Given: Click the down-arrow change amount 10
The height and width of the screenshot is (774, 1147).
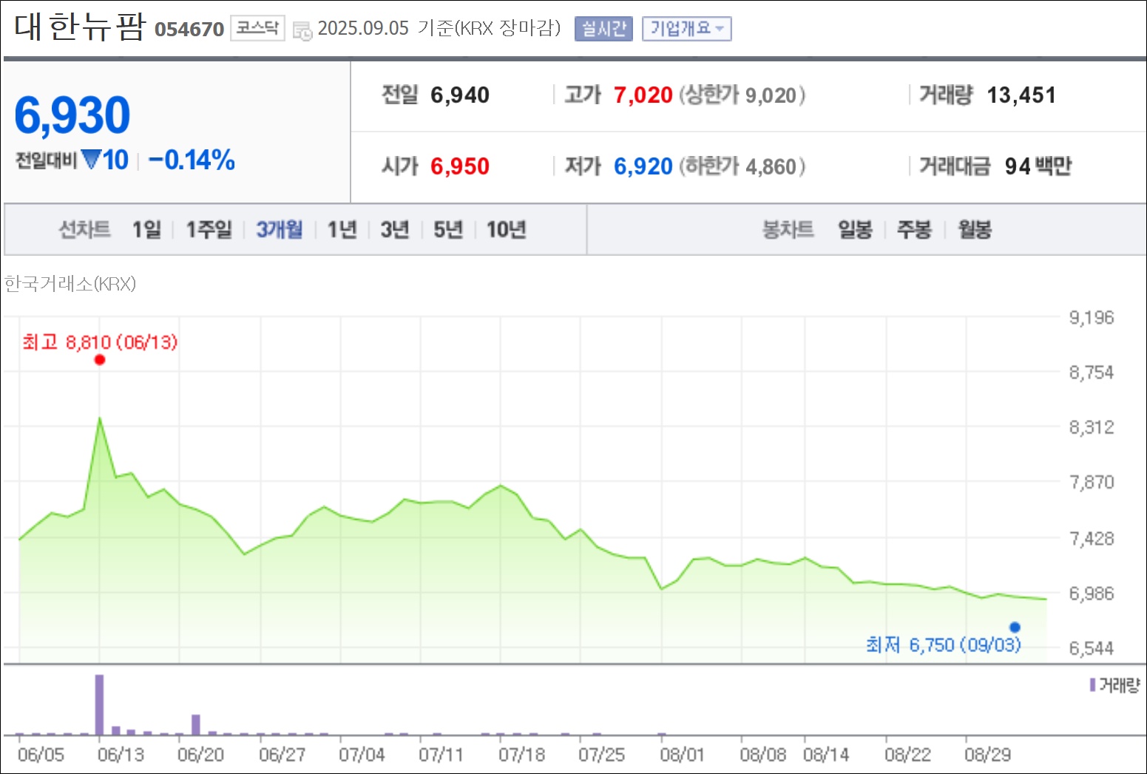Looking at the screenshot, I should coord(106,160).
